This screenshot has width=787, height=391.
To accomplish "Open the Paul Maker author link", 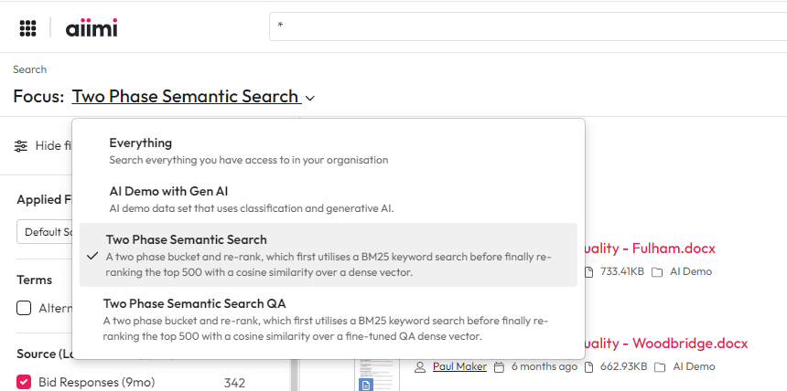I will 460,366.
